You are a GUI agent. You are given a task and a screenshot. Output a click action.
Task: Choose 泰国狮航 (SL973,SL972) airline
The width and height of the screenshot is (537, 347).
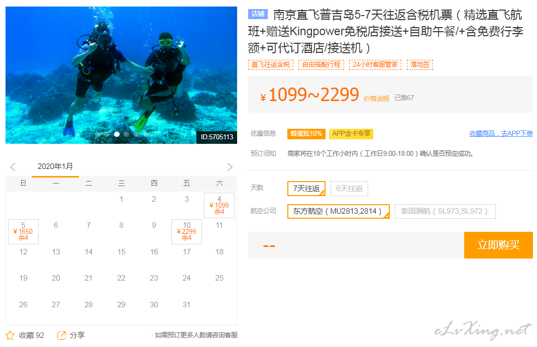(x=445, y=211)
